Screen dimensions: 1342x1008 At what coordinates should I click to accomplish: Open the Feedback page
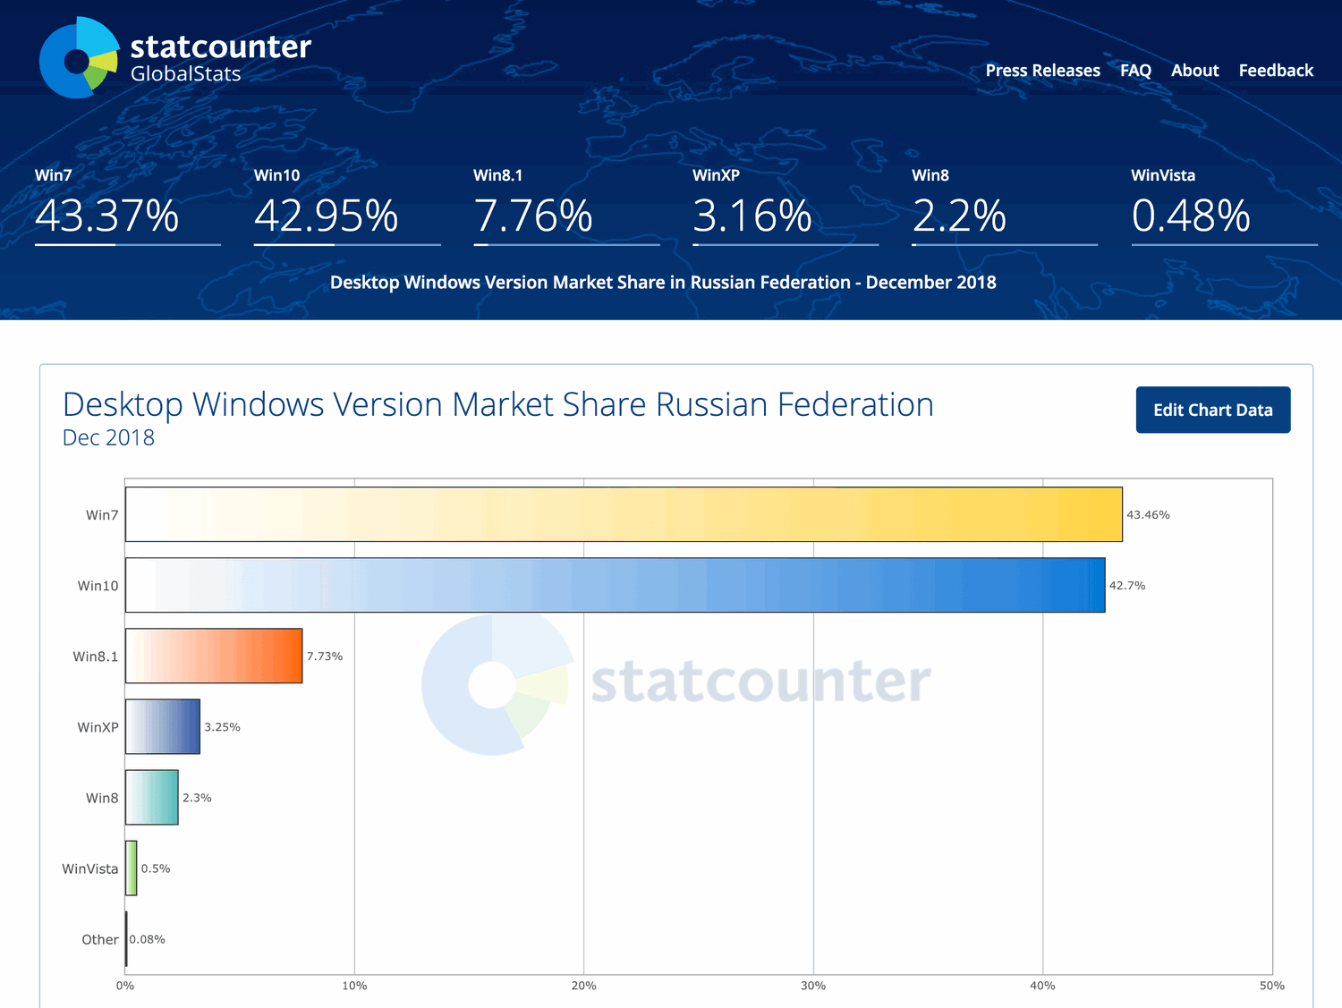[x=1276, y=71]
